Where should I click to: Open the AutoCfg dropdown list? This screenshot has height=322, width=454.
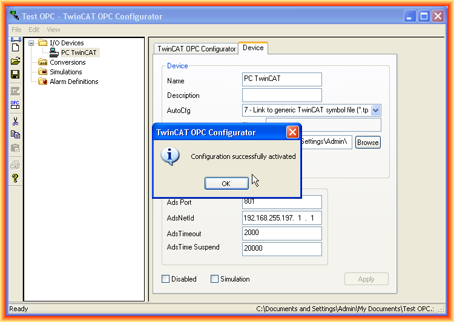tap(375, 110)
